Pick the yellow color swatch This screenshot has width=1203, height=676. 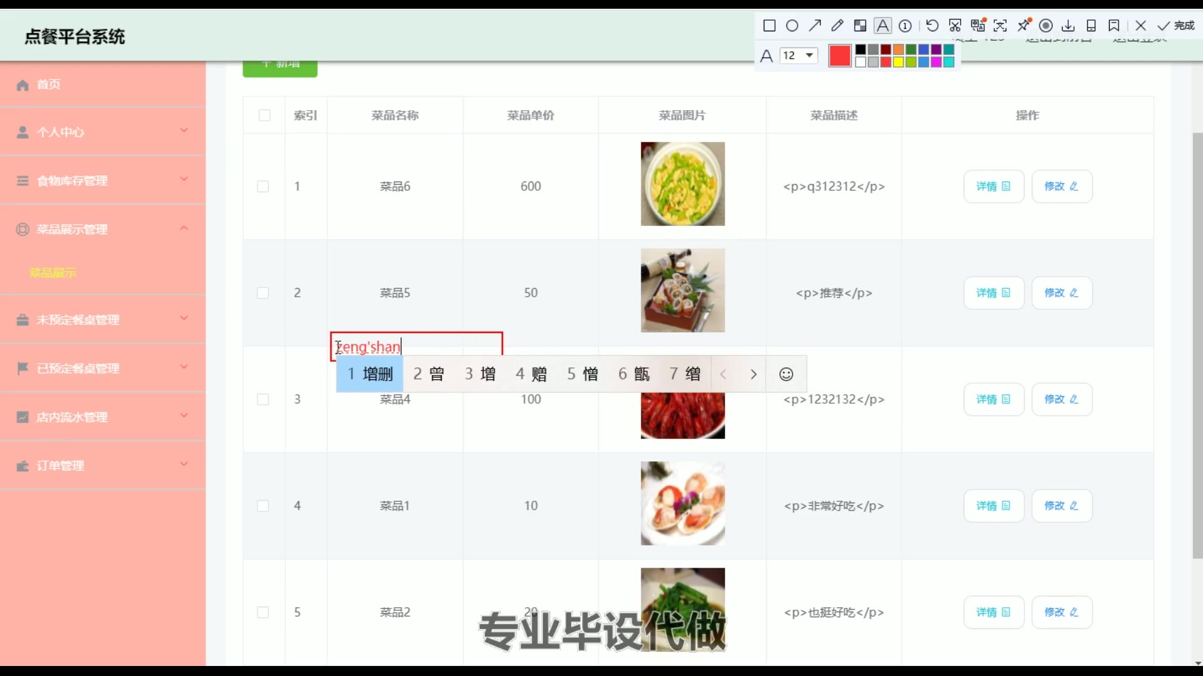(x=898, y=62)
